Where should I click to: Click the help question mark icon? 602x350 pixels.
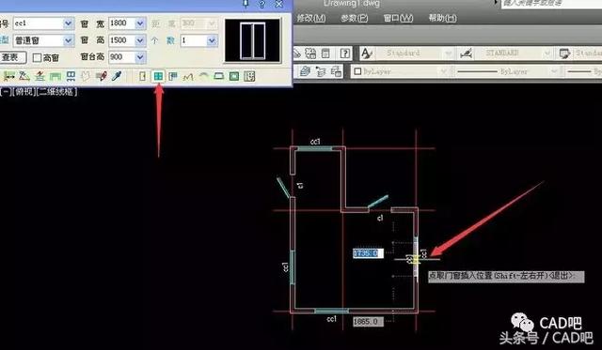345,53
